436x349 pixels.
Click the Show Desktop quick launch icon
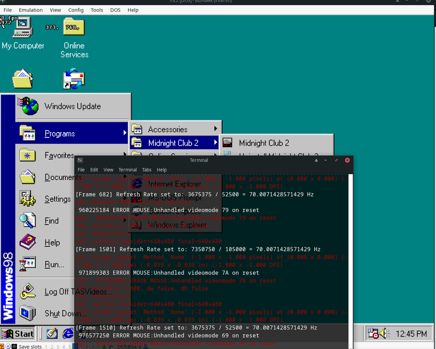coord(52,333)
